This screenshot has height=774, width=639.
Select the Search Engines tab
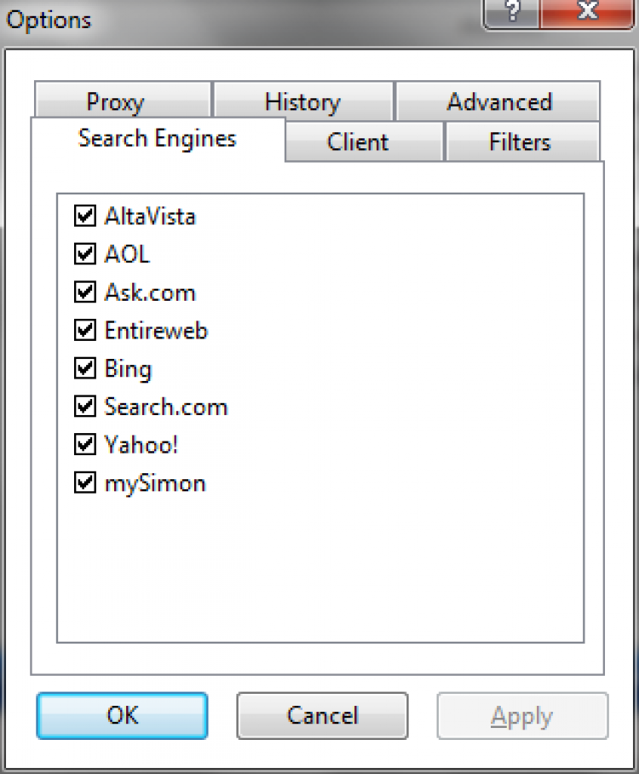[x=157, y=139]
